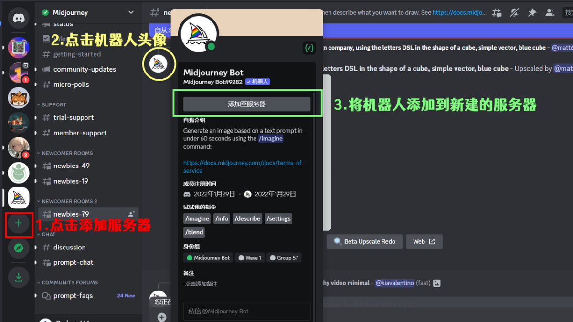Open pinned messages pin icon
The width and height of the screenshot is (573, 322).
532,13
